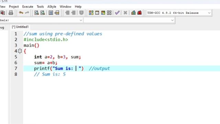220x124 pixels.
Task: Click the '//output' comment on line 7
Action: point(99,69)
